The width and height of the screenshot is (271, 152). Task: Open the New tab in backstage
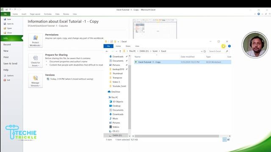coord(6,51)
